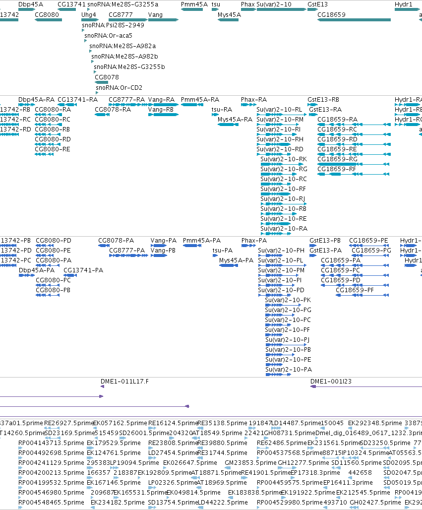Click the CG8080-RE transcript
The height and width of the screenshot is (510, 422).
[x=53, y=149]
